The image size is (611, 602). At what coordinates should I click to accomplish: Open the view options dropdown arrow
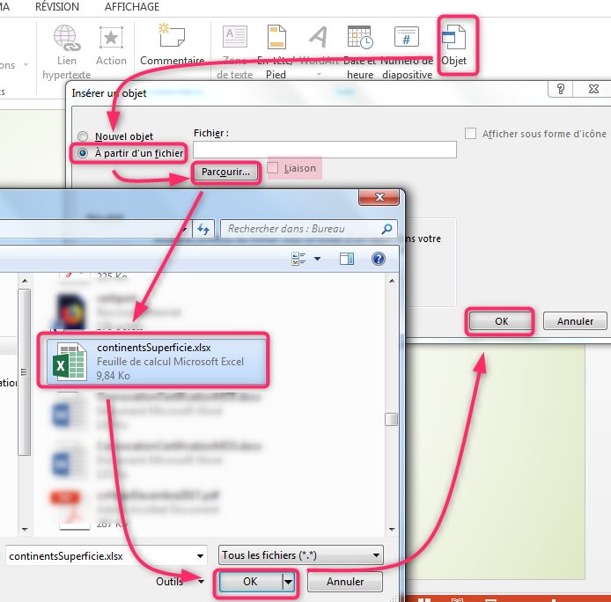(x=317, y=259)
